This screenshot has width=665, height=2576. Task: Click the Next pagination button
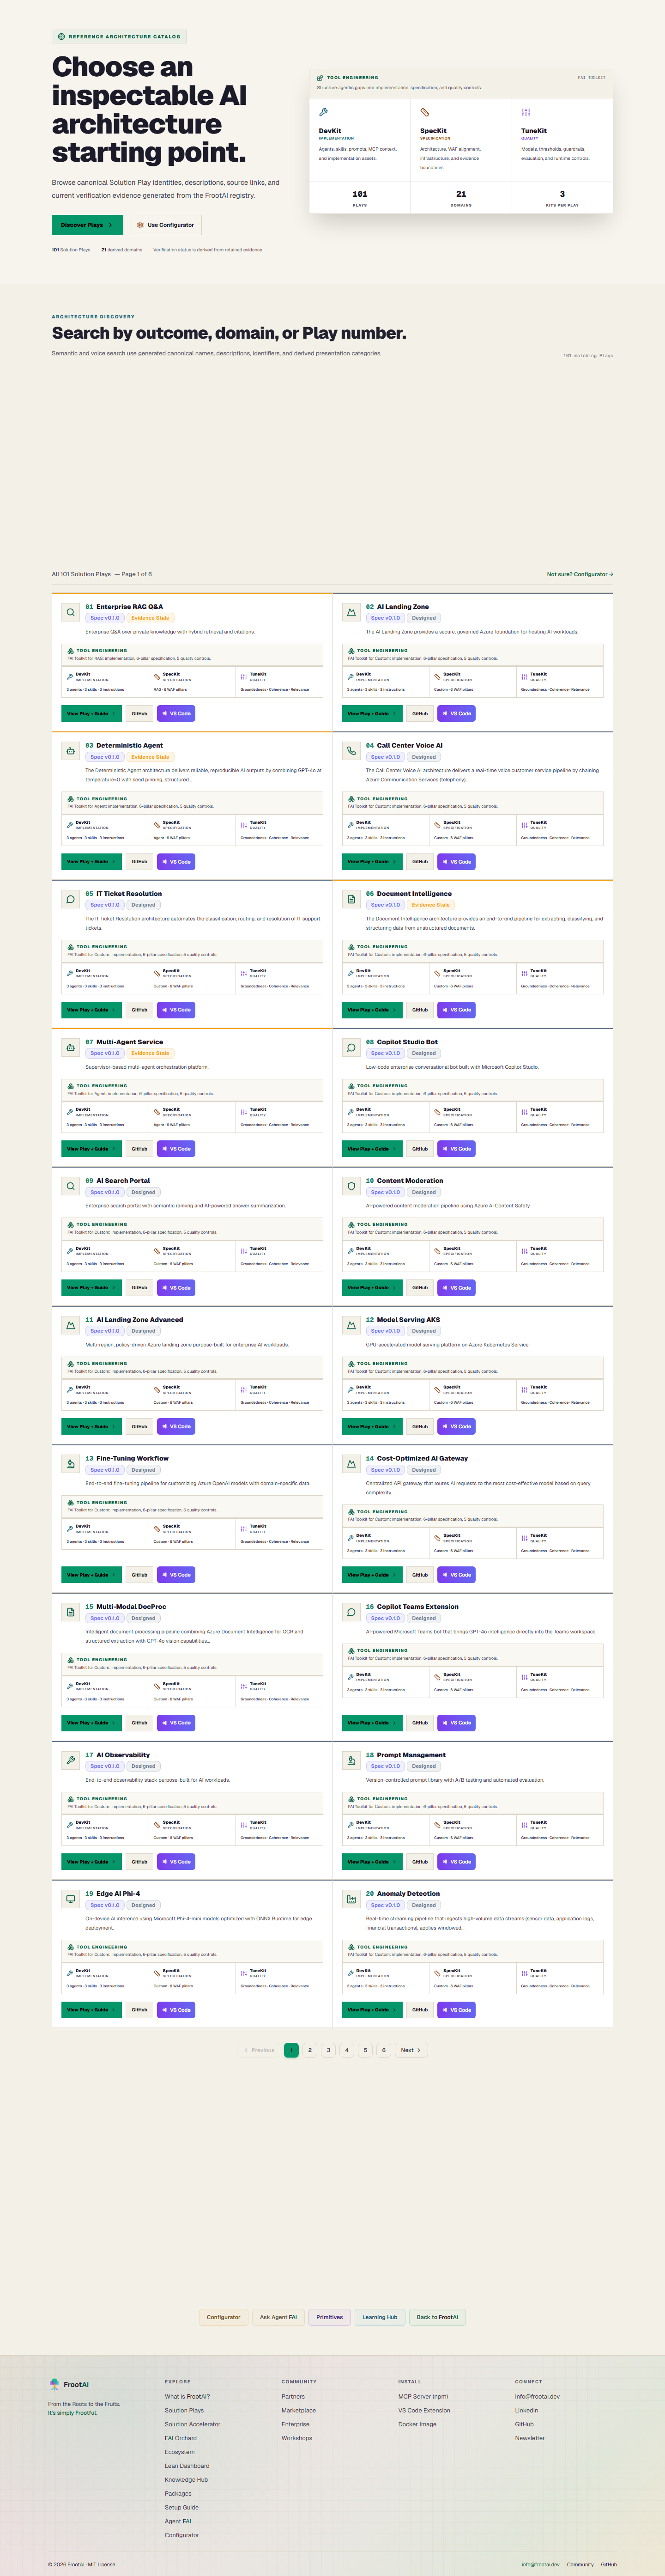click(x=410, y=2050)
